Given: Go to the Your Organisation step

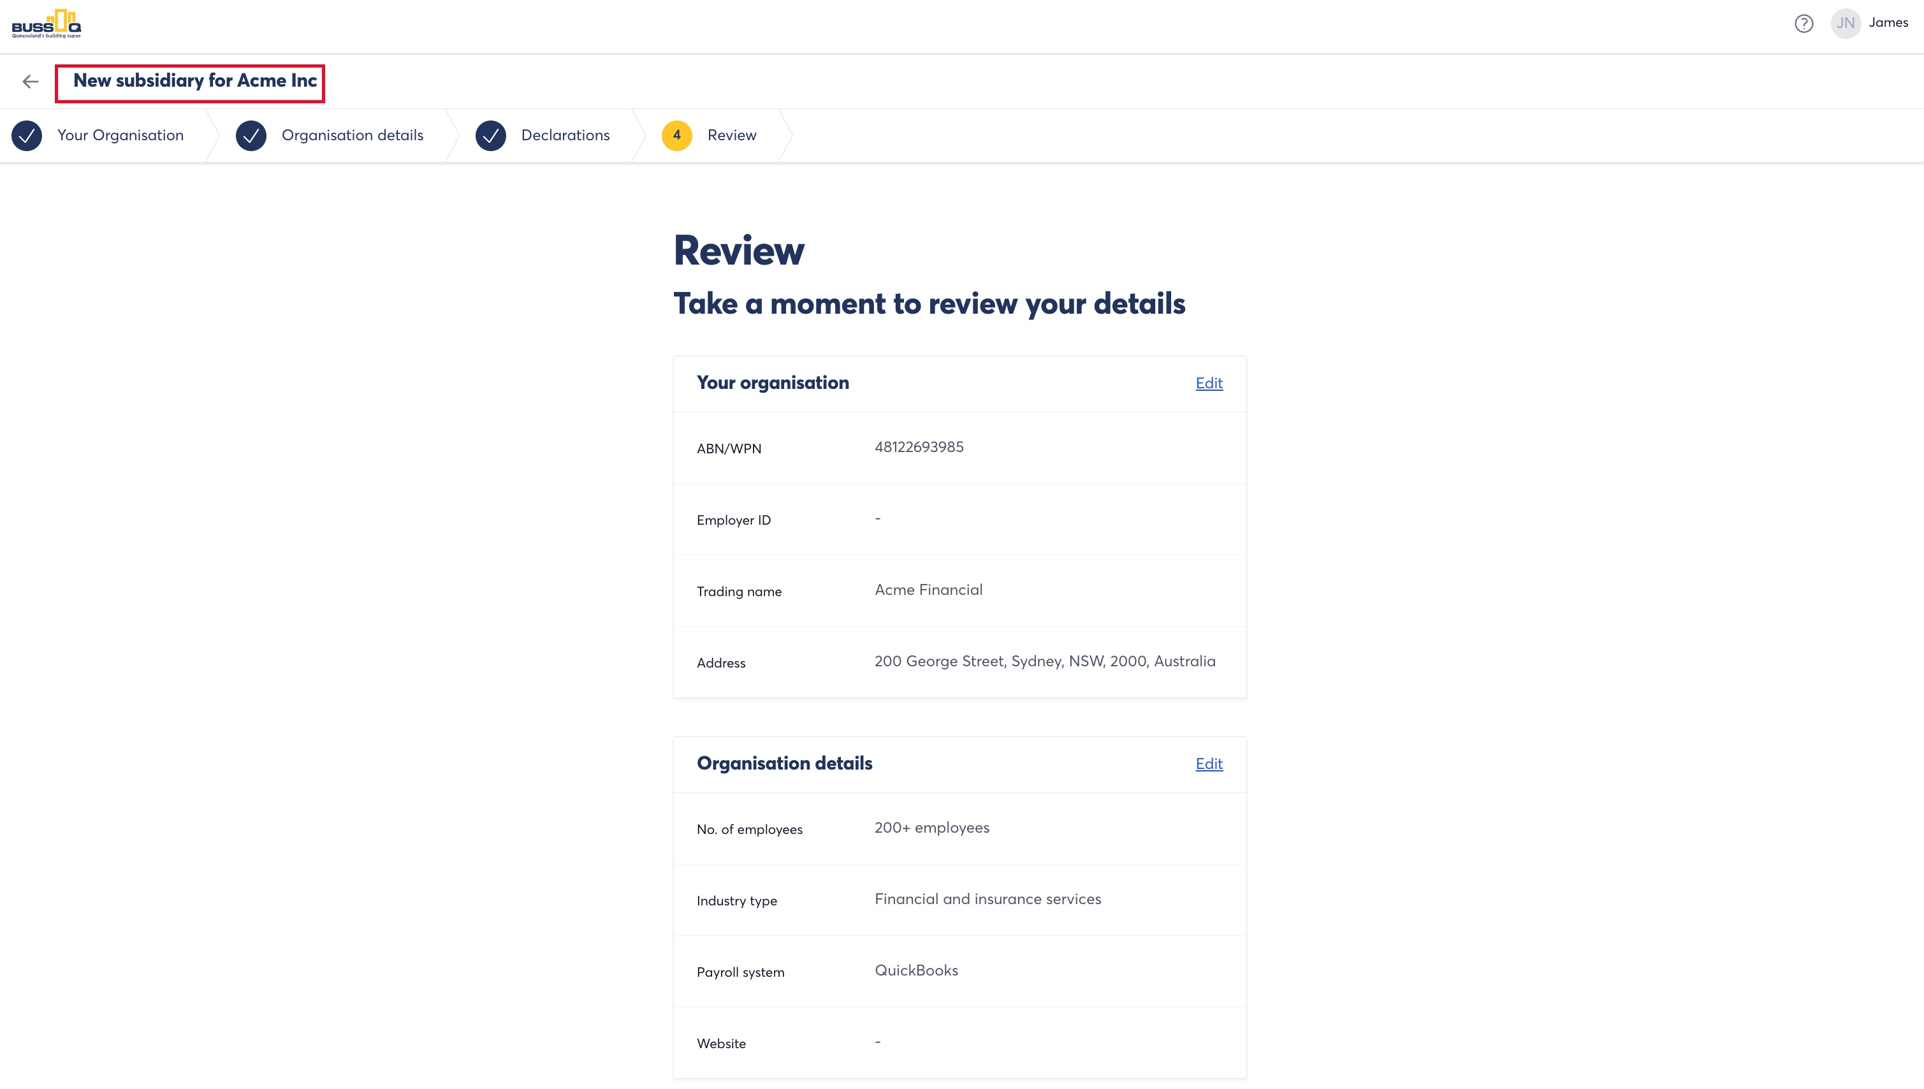Looking at the screenshot, I should tap(120, 135).
